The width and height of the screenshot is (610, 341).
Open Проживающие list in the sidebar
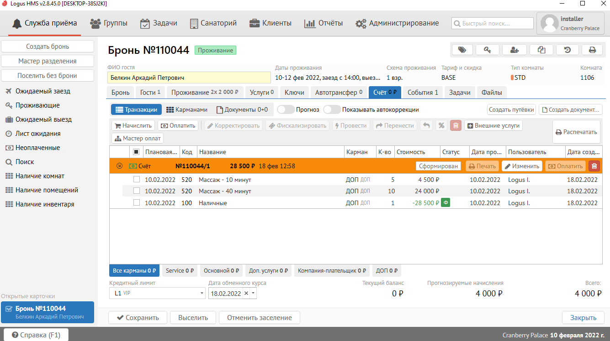click(37, 105)
